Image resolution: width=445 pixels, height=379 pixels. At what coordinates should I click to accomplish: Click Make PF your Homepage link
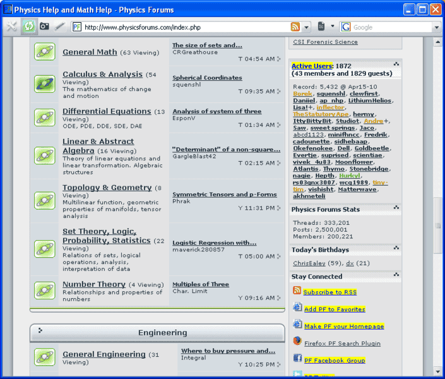click(x=344, y=326)
